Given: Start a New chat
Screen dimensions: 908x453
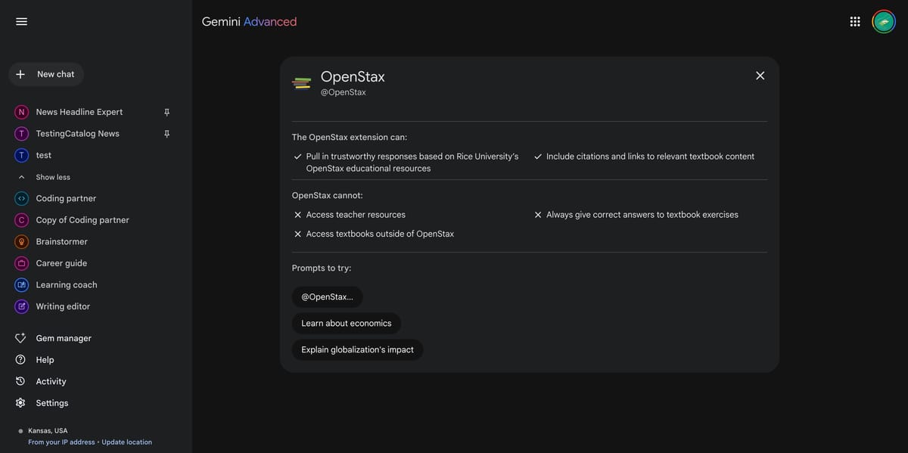Looking at the screenshot, I should click(x=47, y=73).
